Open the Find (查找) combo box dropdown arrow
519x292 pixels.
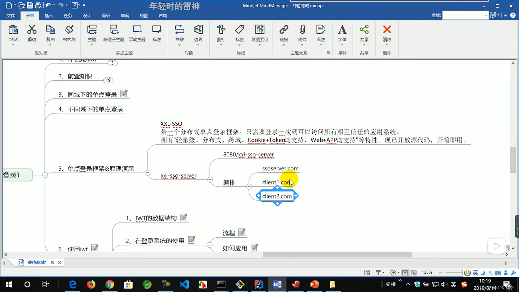tap(486, 15)
